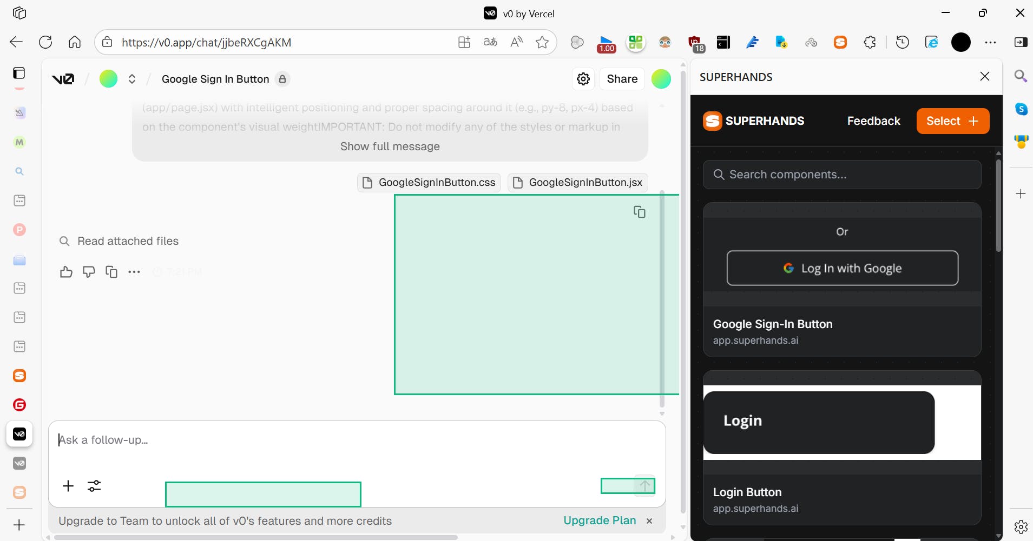The height and width of the screenshot is (541, 1033).
Task: Click the black Login button preview
Action: click(x=819, y=423)
